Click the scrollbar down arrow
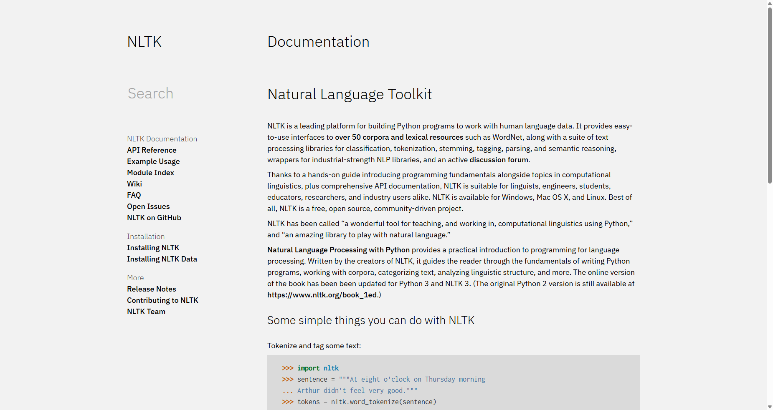 point(770,407)
